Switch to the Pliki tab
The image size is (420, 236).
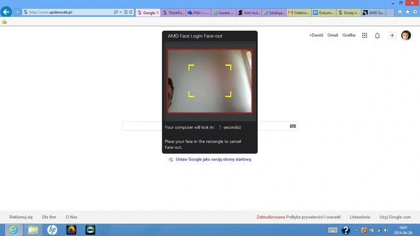coord(198,12)
